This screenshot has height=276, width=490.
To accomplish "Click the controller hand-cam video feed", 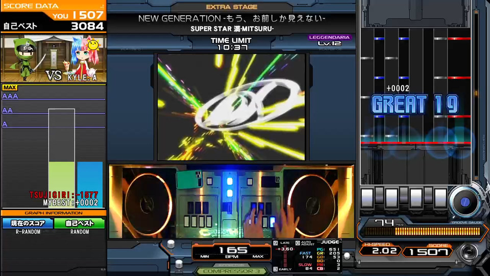I will (x=232, y=202).
